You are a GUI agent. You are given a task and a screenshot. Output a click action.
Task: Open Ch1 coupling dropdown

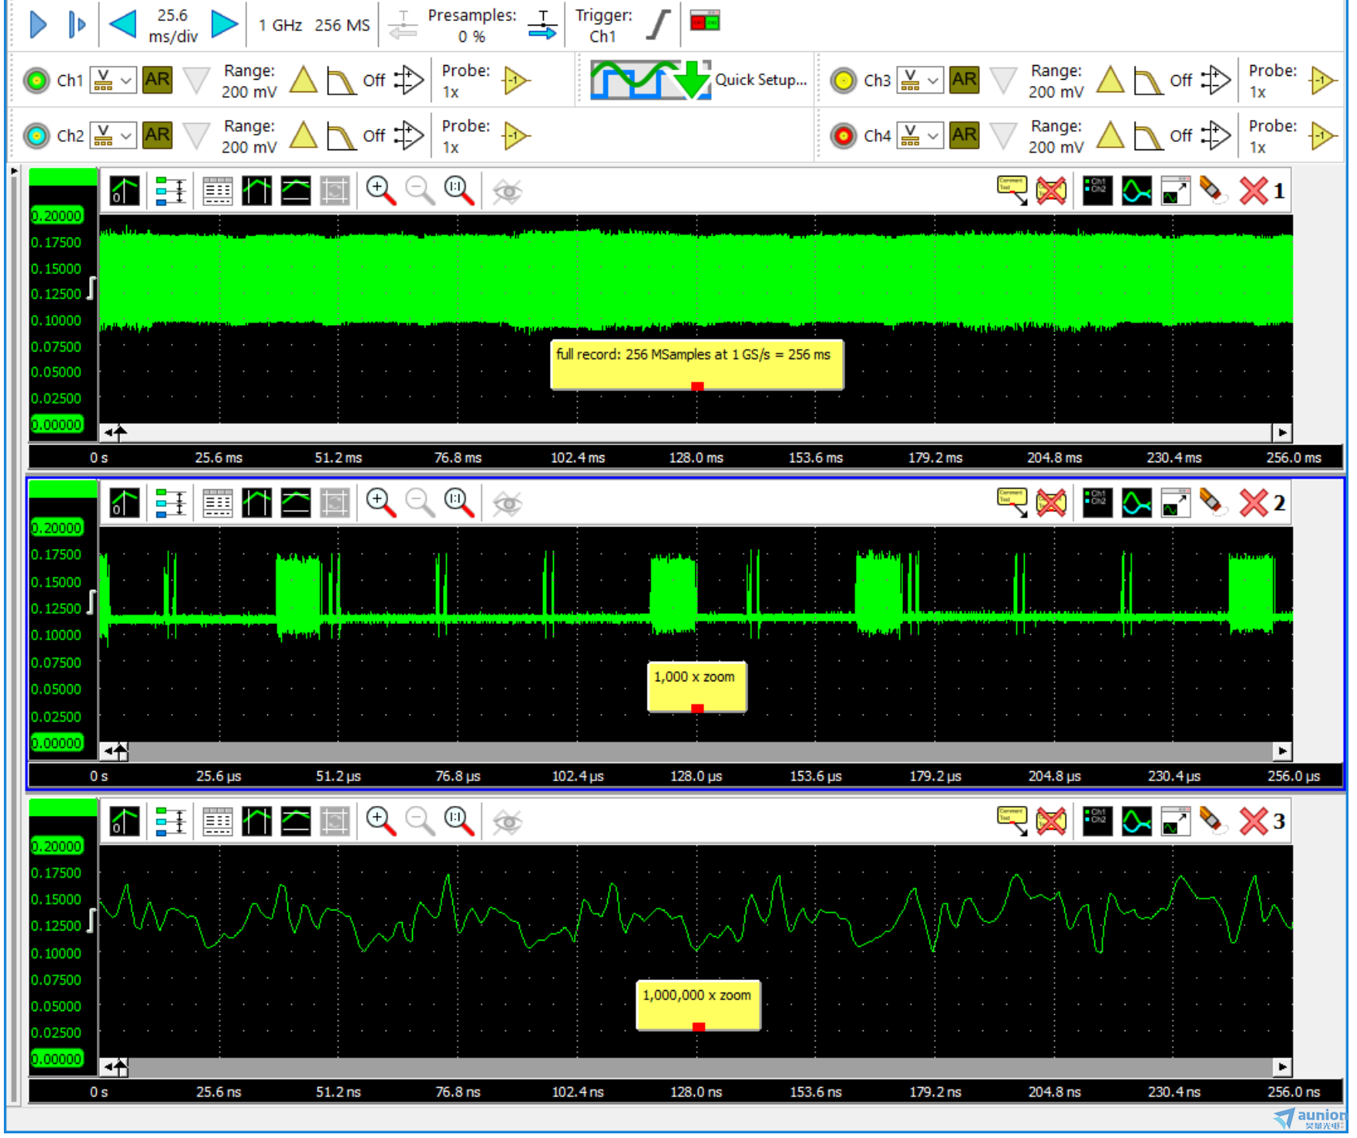pyautogui.click(x=112, y=81)
